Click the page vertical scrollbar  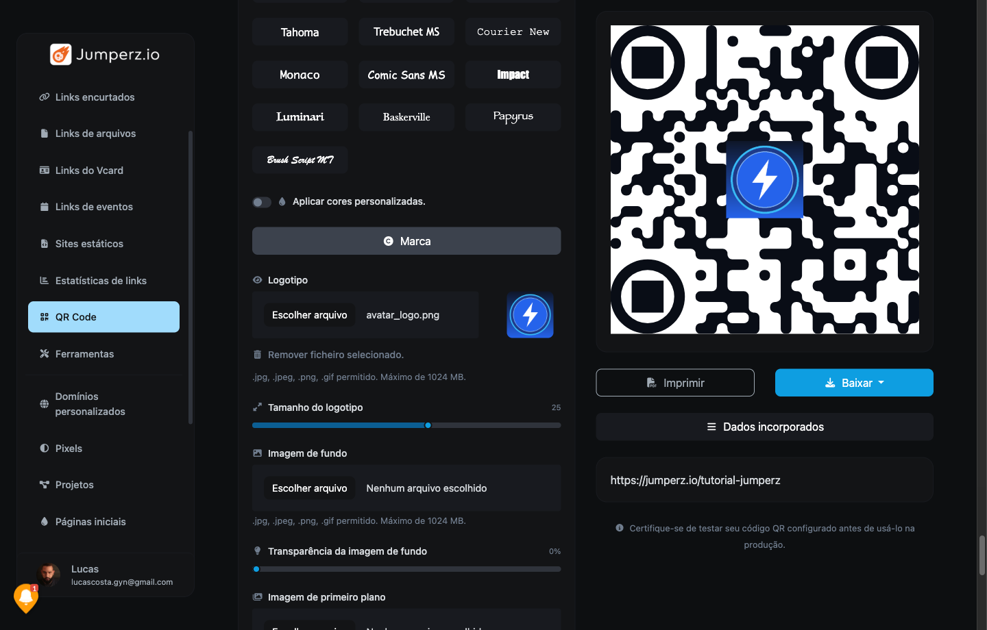pyautogui.click(x=982, y=555)
